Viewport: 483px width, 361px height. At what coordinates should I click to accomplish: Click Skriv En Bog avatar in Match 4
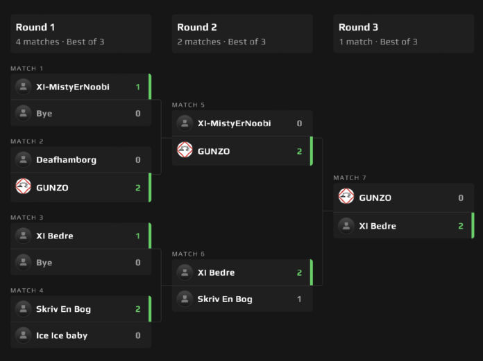coord(24,309)
